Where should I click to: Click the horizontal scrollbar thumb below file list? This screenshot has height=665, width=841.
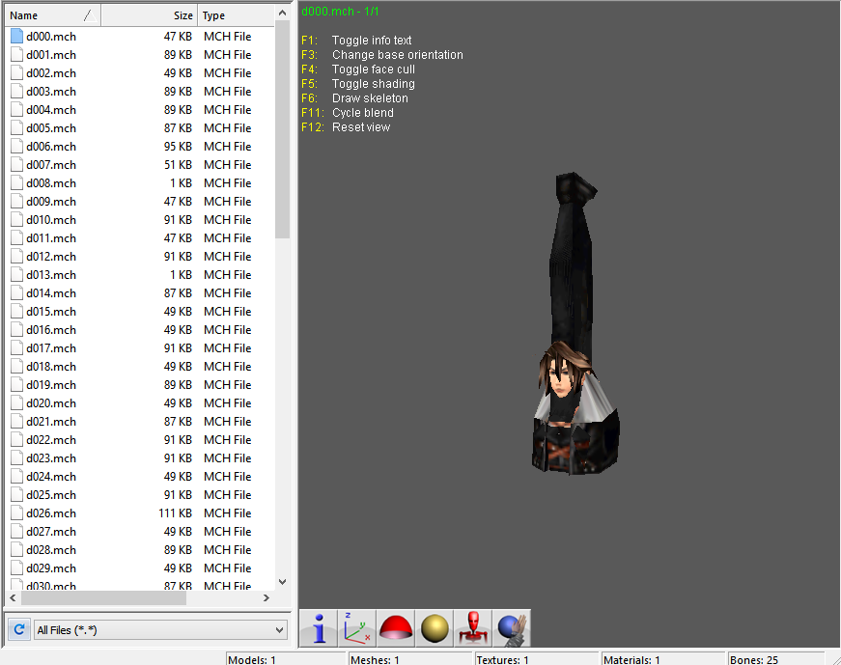103,597
